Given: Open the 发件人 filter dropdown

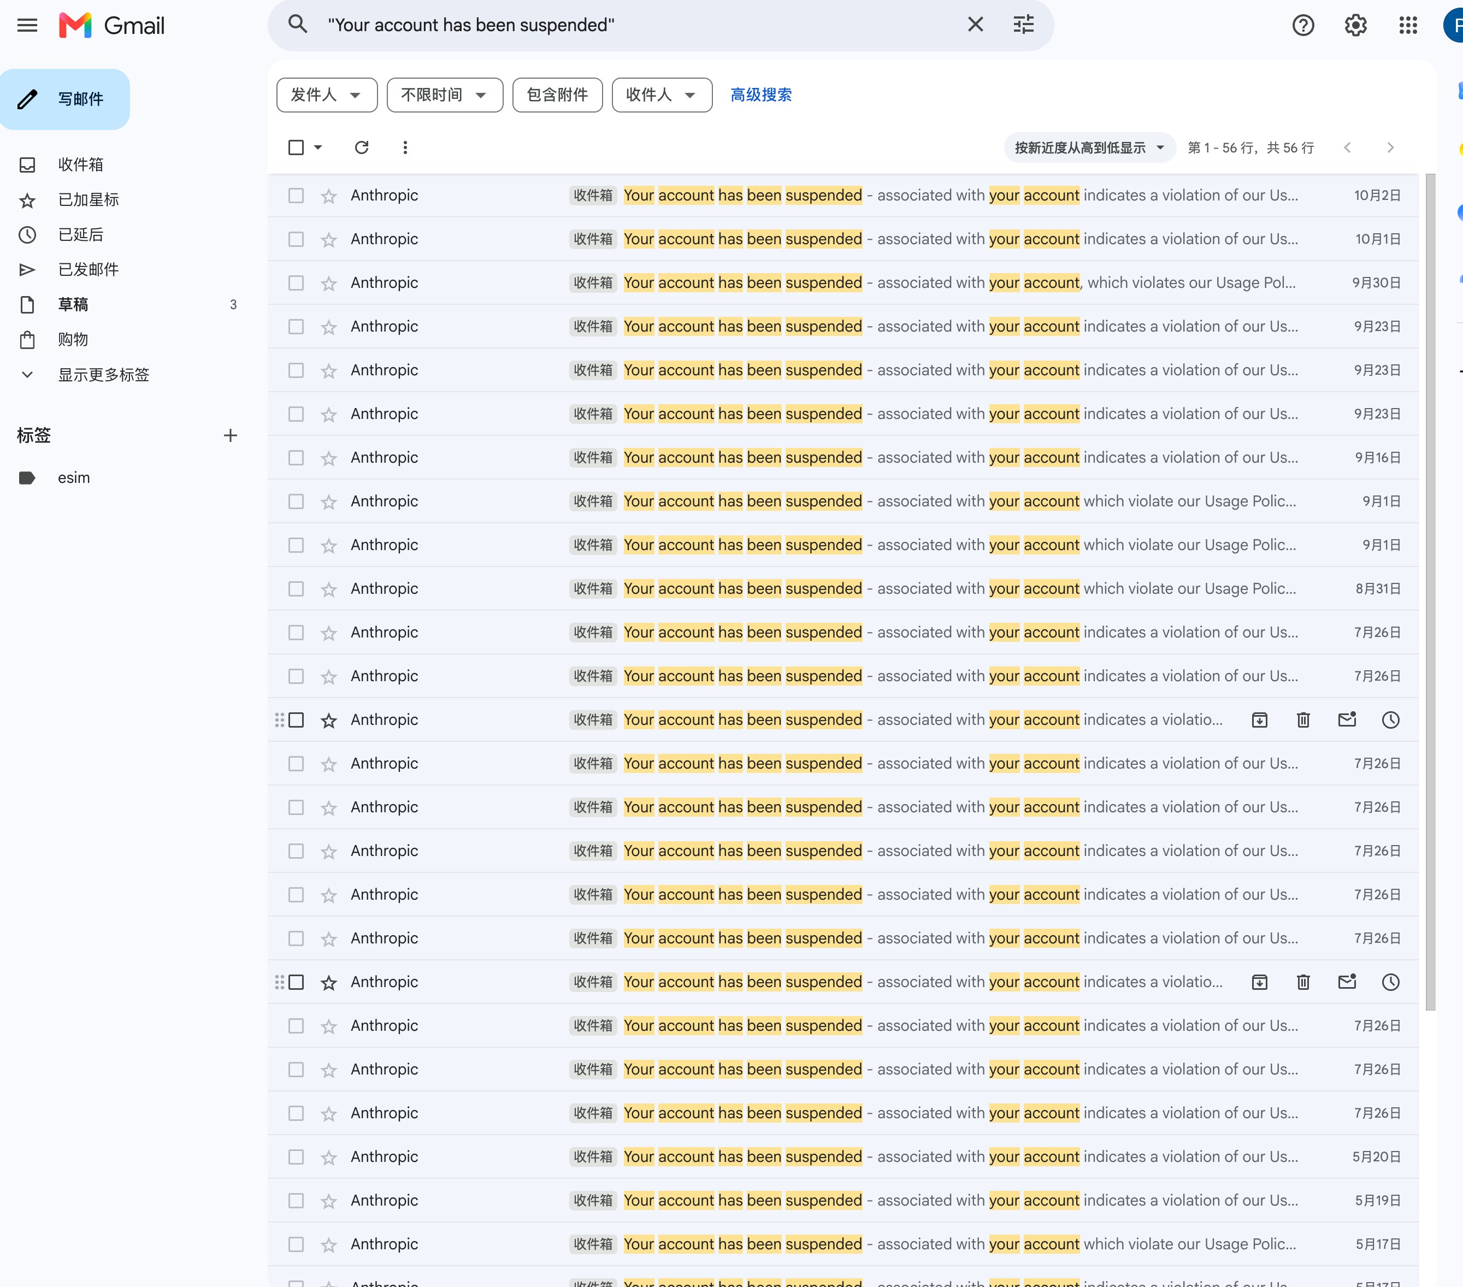Looking at the screenshot, I should (x=326, y=95).
